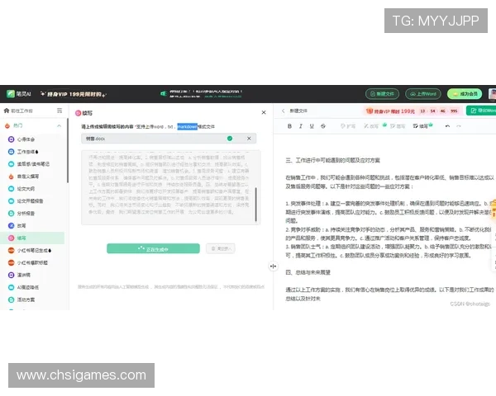The height and width of the screenshot is (396, 496).
Task: Click the purple icon beside 演讲稿
Action: tap(11, 275)
